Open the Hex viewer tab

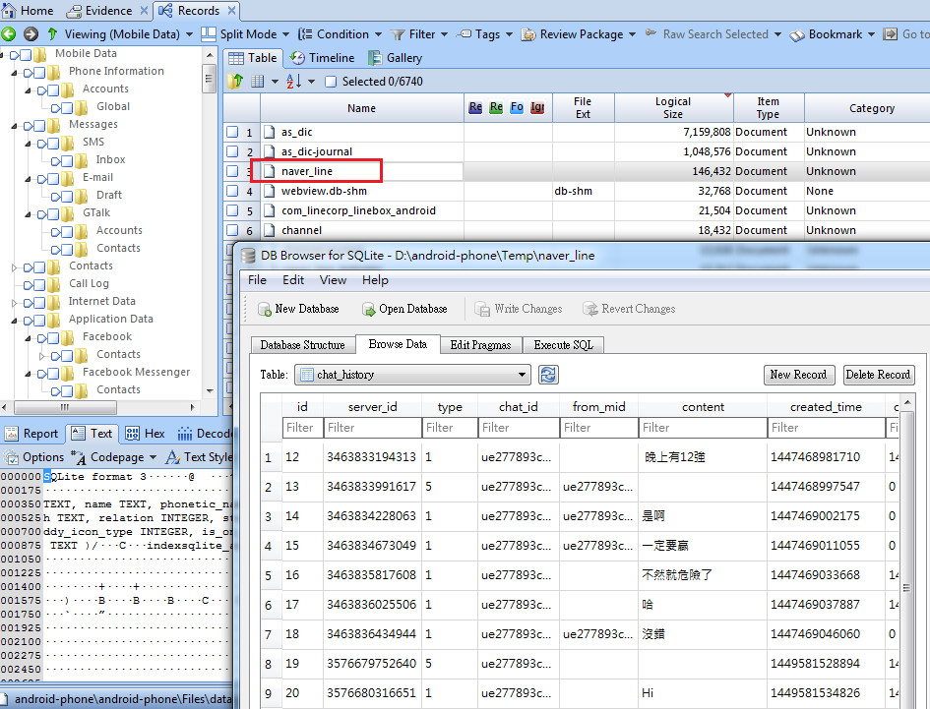(x=146, y=434)
